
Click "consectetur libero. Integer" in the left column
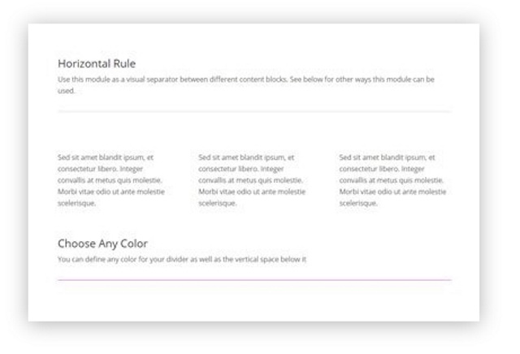point(100,169)
